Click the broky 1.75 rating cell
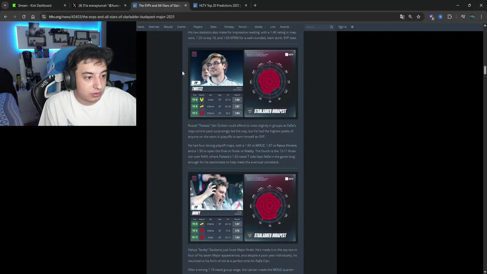This screenshot has width=487, height=274. click(237, 231)
